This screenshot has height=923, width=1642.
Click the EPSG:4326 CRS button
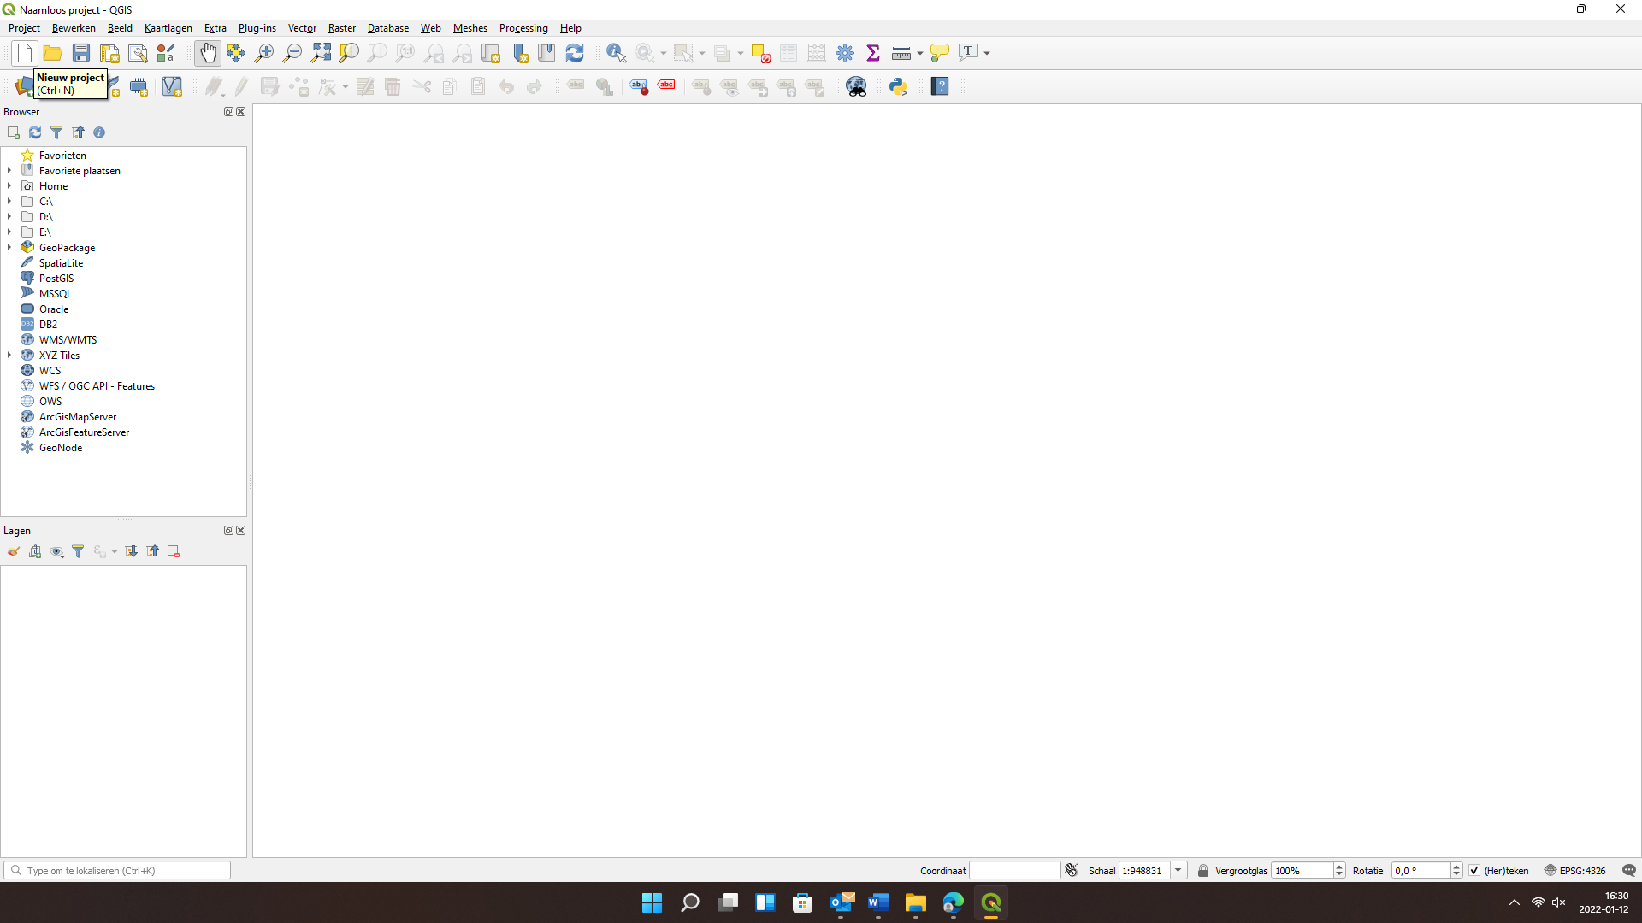point(1574,871)
